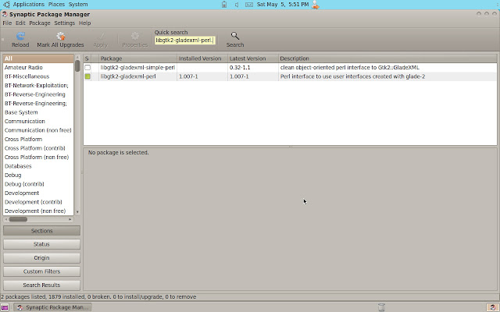Click the Sections button
500x312 pixels.
click(41, 231)
